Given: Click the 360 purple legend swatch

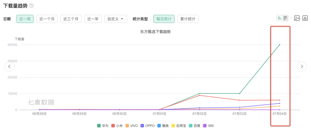Looking at the screenshot, I should click(x=205, y=126).
